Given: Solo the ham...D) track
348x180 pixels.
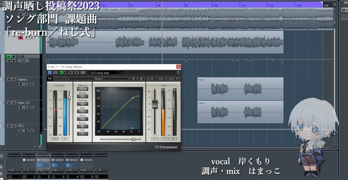Looking at the screenshot, I should click(x=14, y=103).
